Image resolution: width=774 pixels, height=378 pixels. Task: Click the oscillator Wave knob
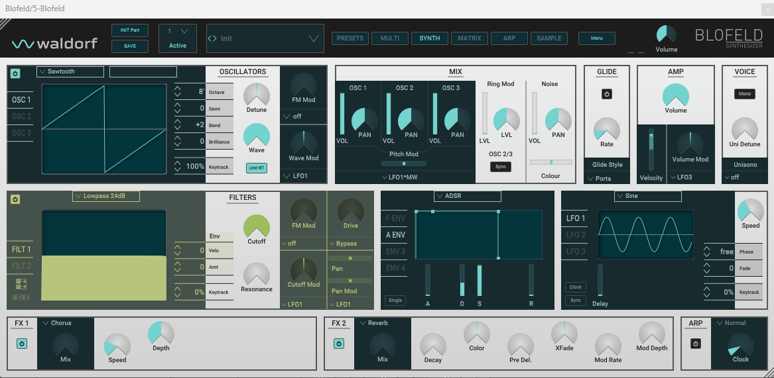(x=257, y=134)
